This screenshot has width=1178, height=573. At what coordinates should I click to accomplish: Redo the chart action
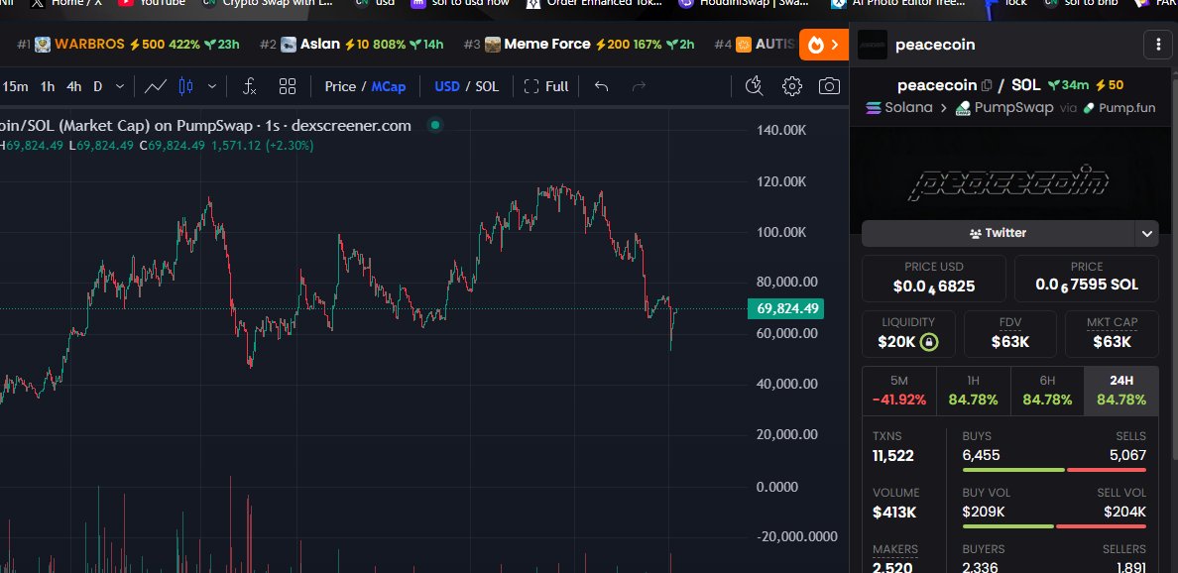pos(639,86)
